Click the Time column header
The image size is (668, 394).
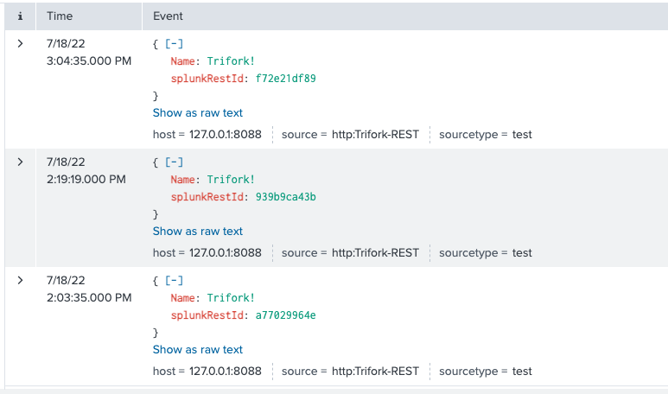click(x=60, y=16)
